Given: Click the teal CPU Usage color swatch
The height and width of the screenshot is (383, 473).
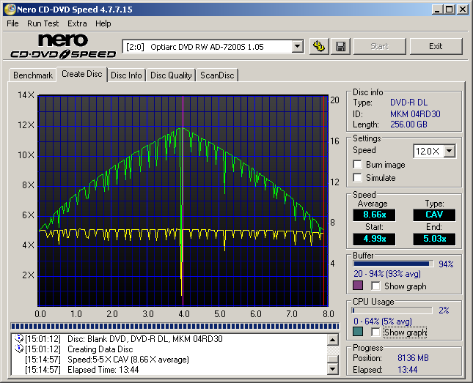Looking at the screenshot, I should tap(358, 332).
